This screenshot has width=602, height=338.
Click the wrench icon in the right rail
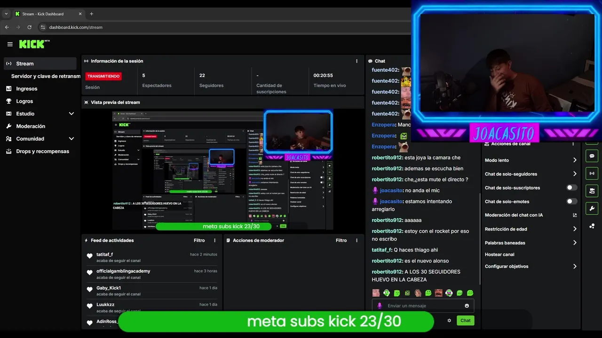(x=592, y=208)
